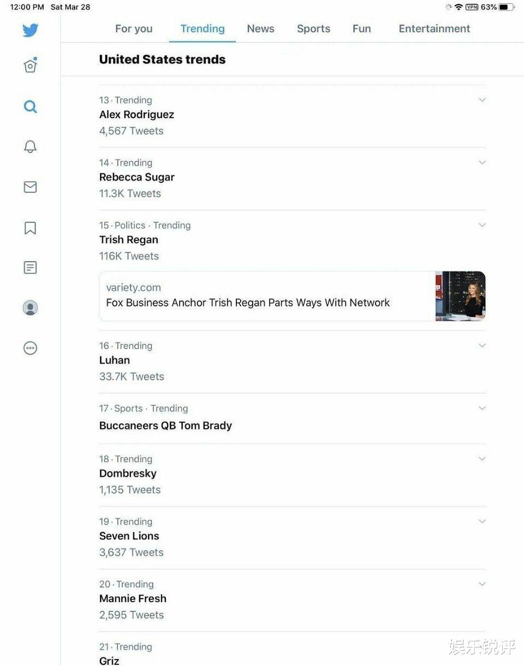
Task: Open the Messages envelope icon
Action: [31, 187]
